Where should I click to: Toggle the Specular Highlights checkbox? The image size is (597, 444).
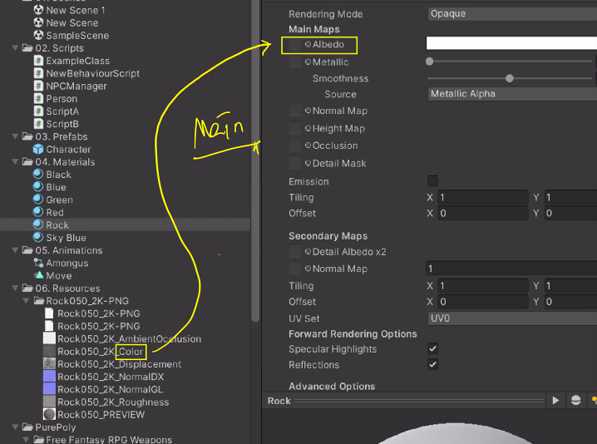[432, 348]
